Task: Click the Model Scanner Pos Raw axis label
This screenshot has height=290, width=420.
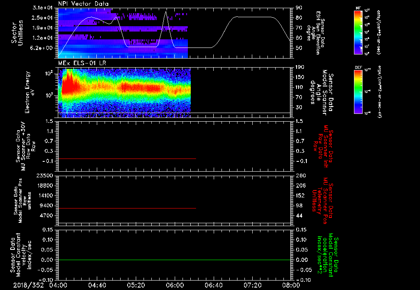Action: click(x=23, y=201)
